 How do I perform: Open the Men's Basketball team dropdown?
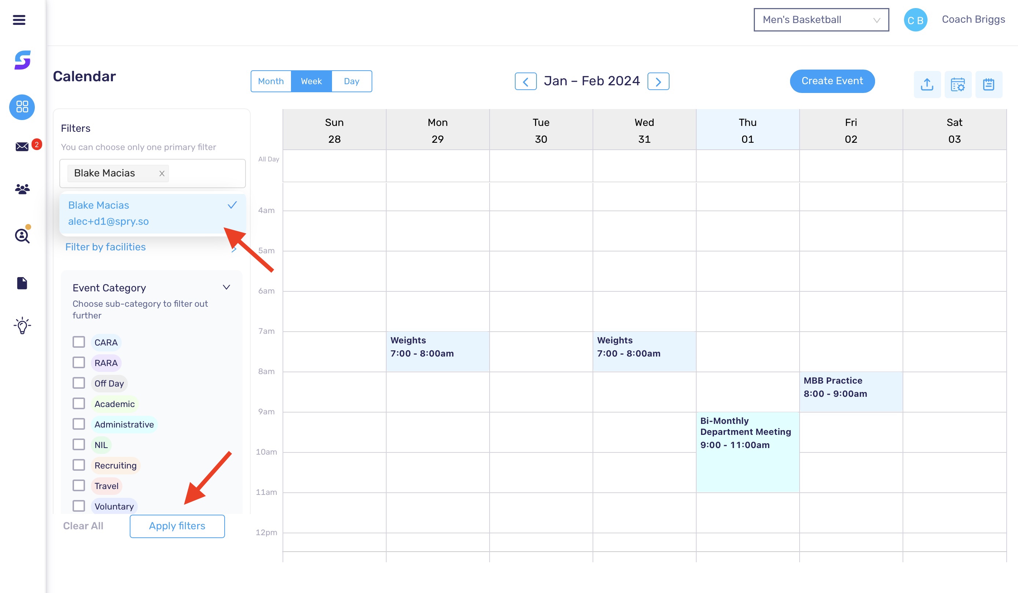(x=821, y=20)
